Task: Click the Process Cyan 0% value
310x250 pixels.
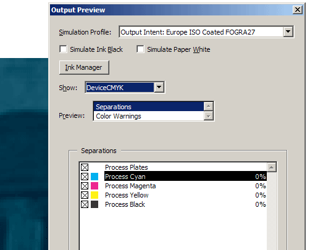Action: (x=261, y=177)
